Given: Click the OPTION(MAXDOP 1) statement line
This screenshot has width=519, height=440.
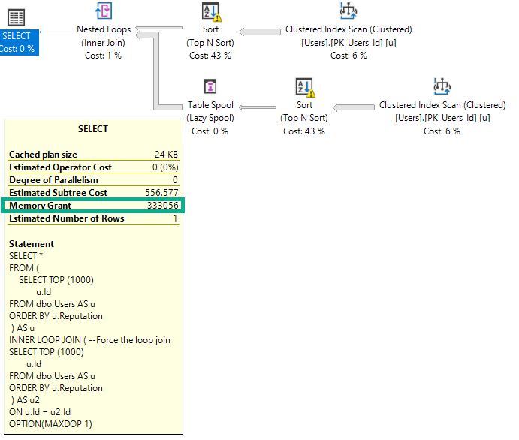Looking at the screenshot, I should click(50, 424).
